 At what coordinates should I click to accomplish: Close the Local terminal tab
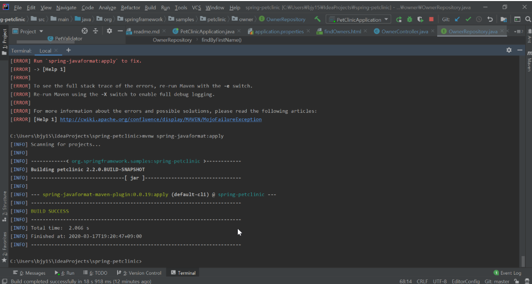tap(56, 51)
